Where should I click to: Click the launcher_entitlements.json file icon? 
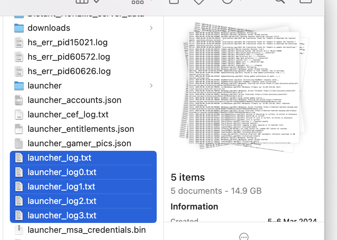pyautogui.click(x=19, y=129)
